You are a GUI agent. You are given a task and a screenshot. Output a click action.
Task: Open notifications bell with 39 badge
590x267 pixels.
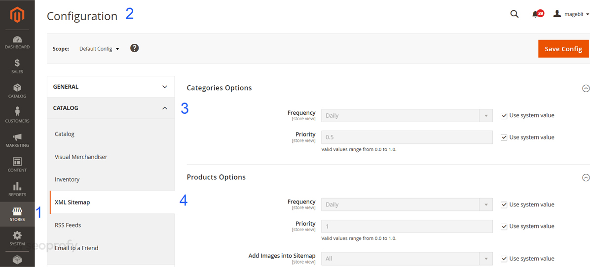(x=537, y=14)
